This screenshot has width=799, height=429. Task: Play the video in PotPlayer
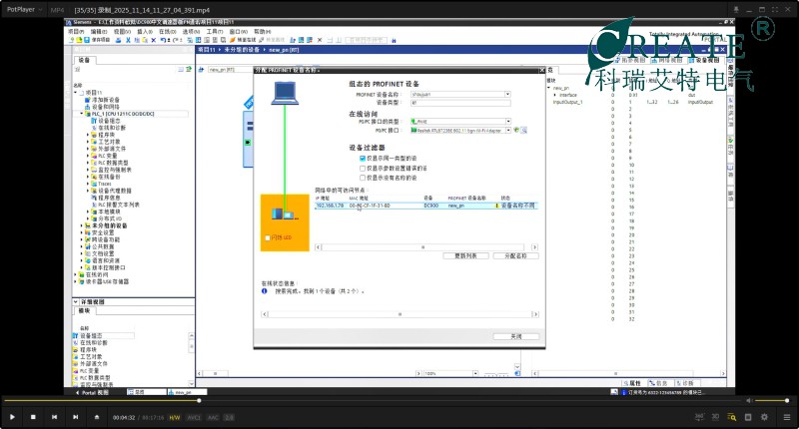pyautogui.click(x=12, y=417)
